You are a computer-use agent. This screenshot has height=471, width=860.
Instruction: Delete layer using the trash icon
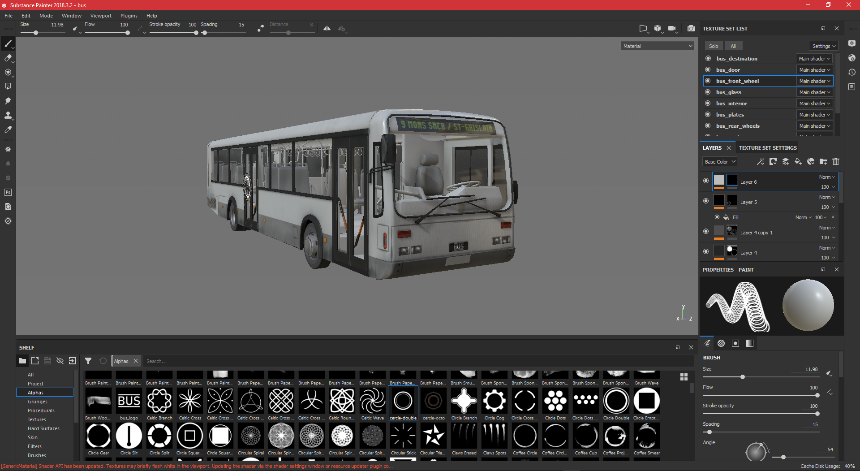(x=836, y=162)
